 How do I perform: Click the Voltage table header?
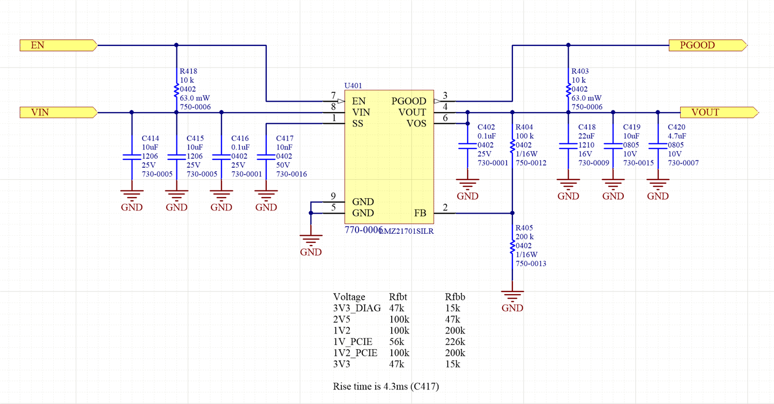[349, 297]
